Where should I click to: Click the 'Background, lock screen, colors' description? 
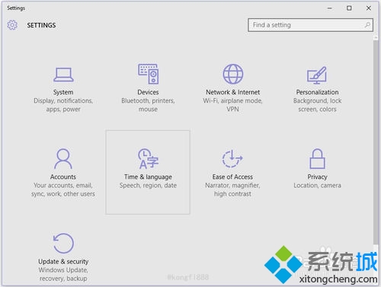pyautogui.click(x=317, y=105)
